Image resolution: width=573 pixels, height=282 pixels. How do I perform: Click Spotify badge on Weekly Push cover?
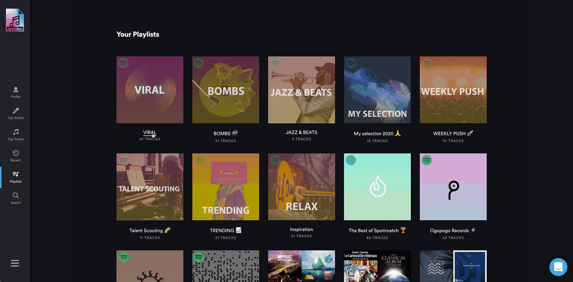pos(427,63)
